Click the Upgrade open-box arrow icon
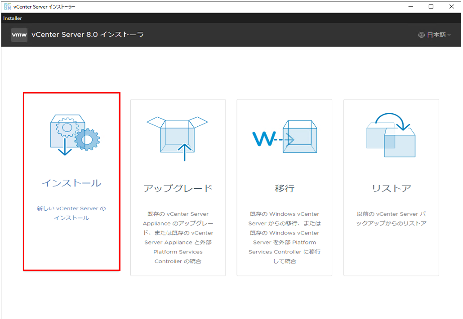The width and height of the screenshot is (463, 319). [x=178, y=138]
